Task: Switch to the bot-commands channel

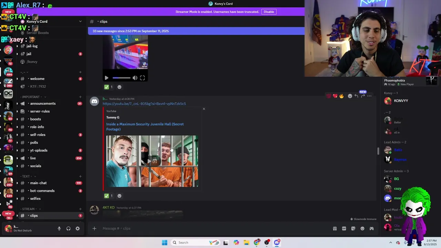Action: (x=51, y=191)
